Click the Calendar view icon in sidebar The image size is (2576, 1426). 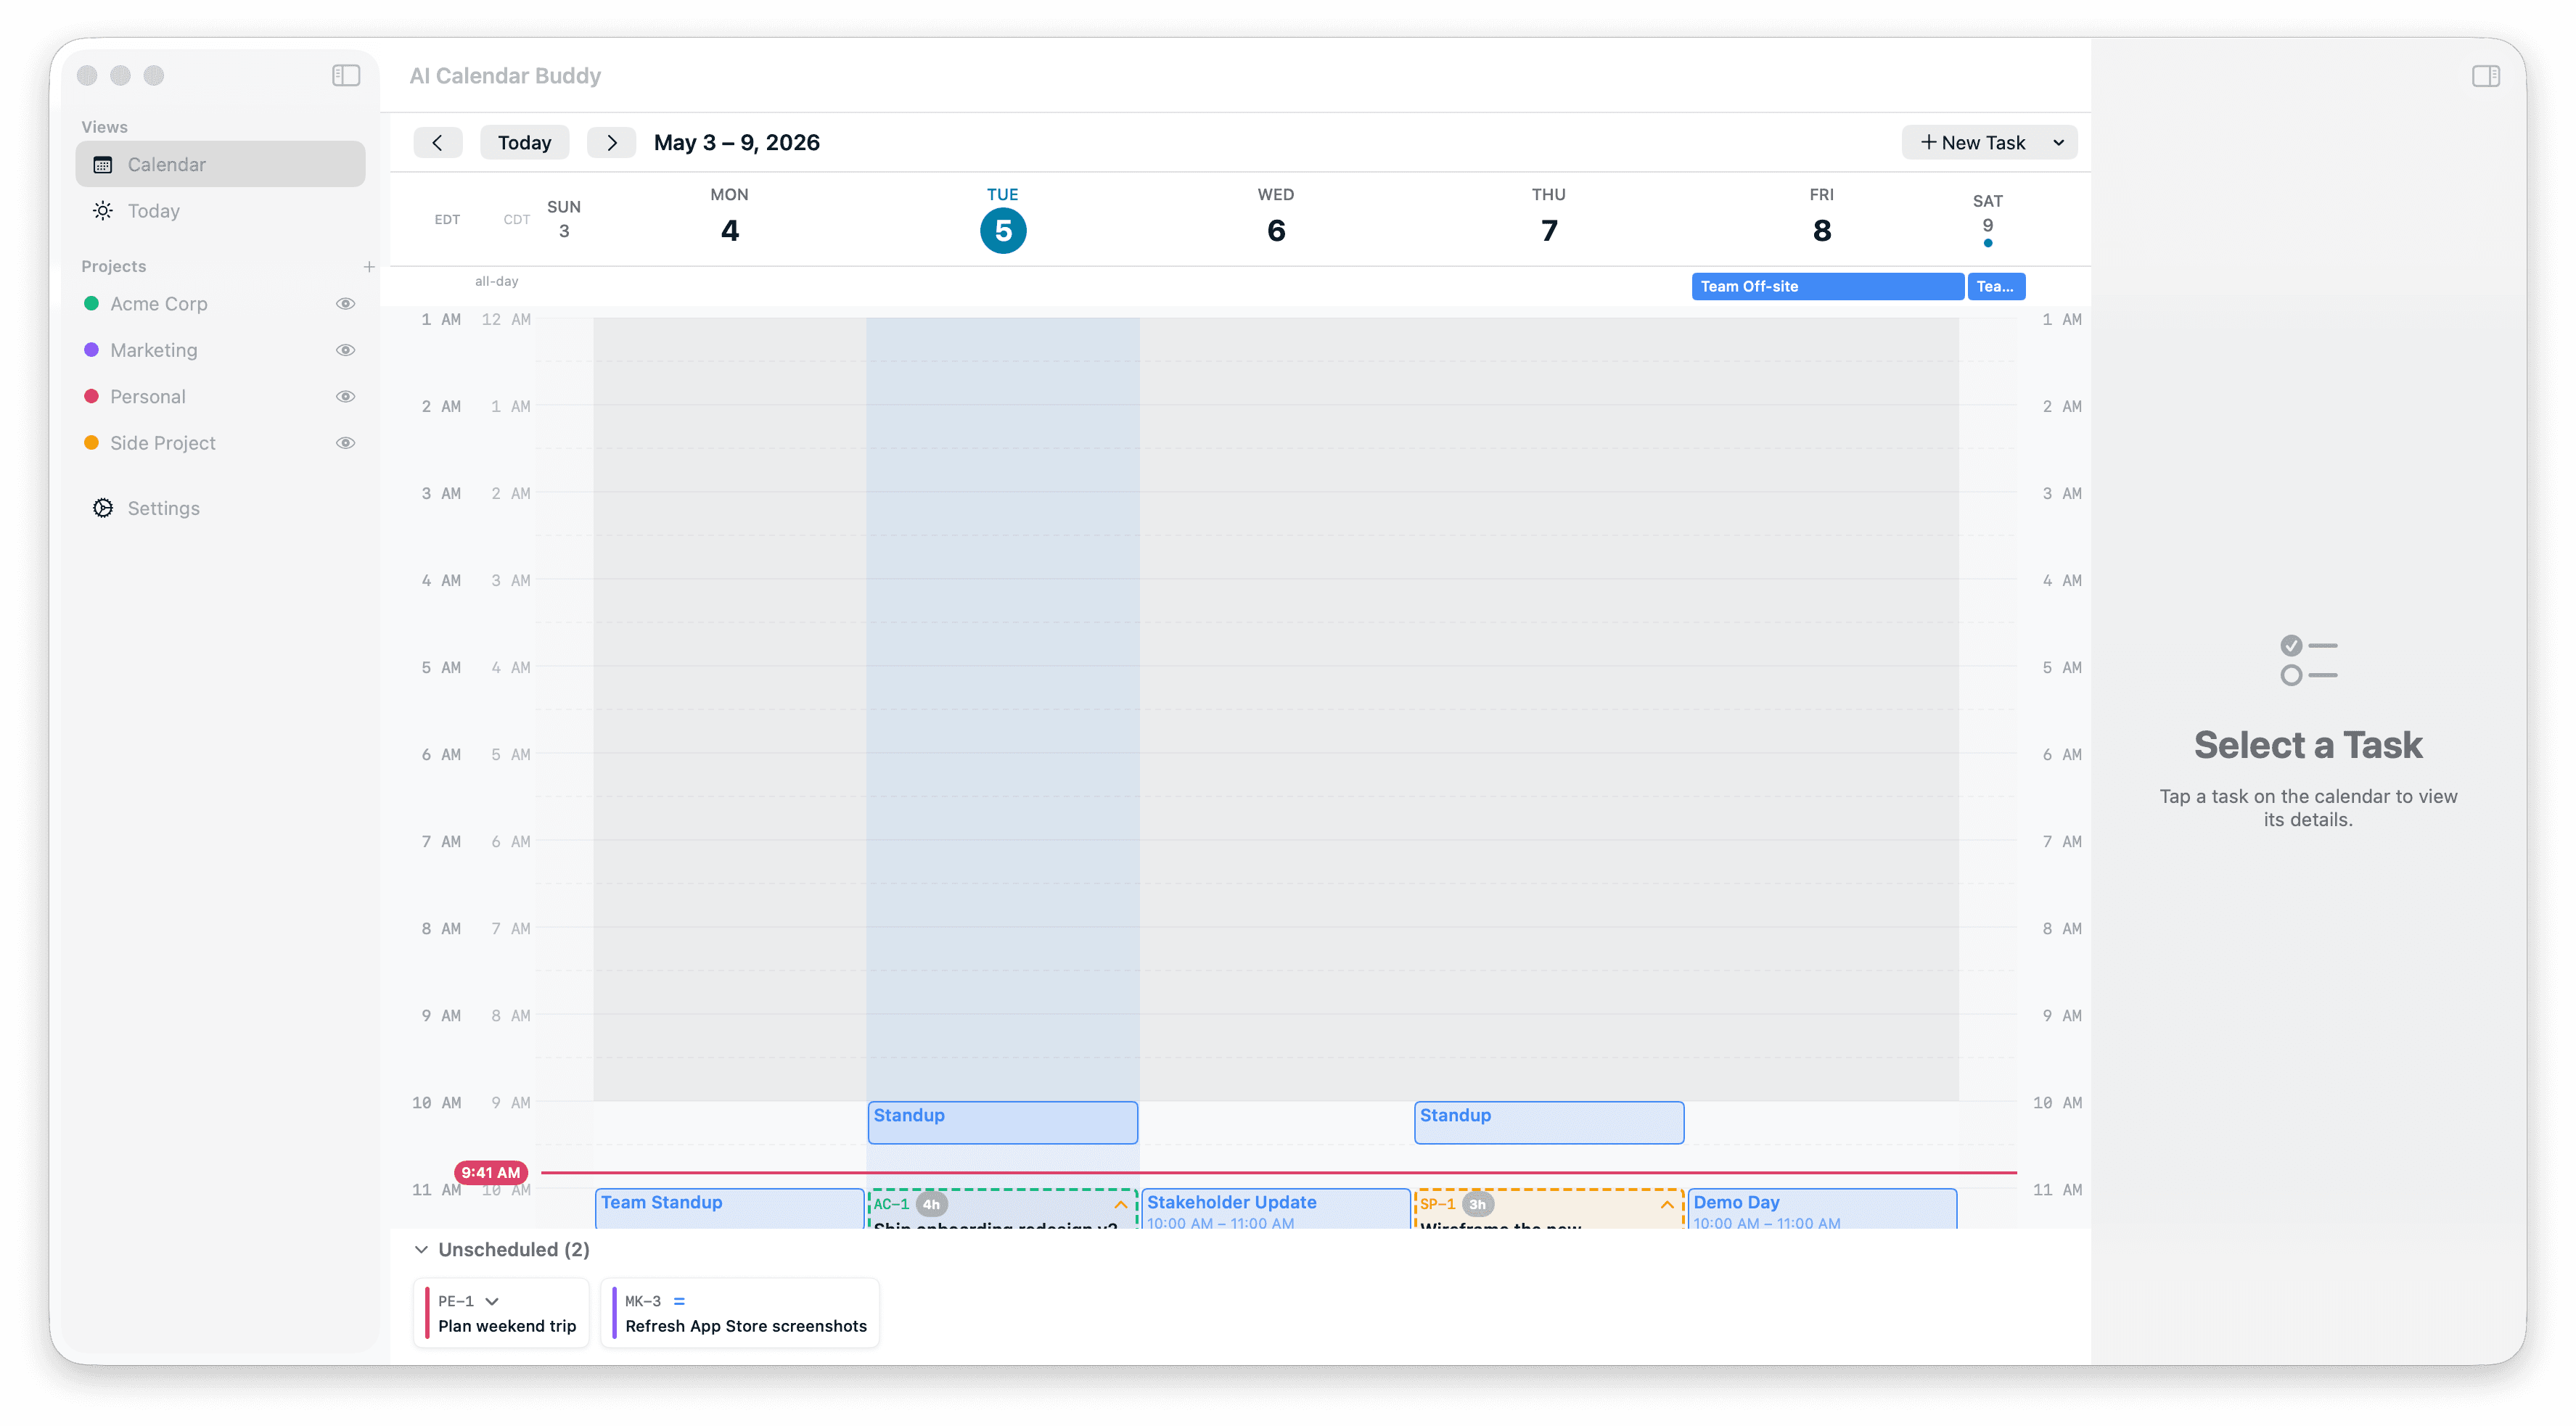coord(102,165)
